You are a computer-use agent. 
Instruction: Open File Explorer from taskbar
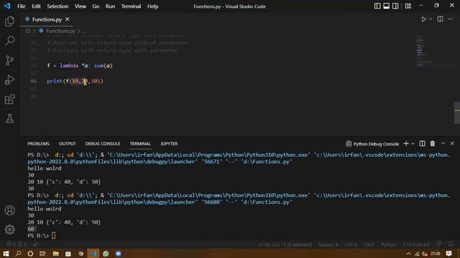click(55, 253)
